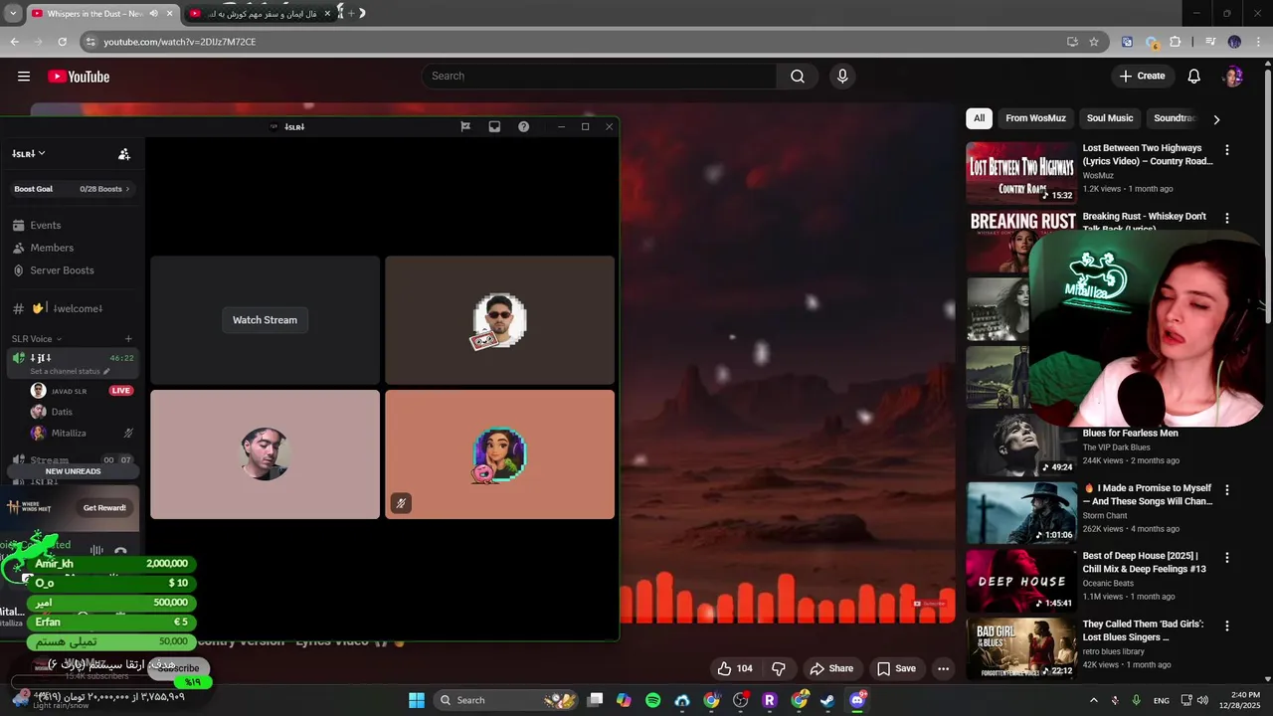Go to the YouTube home logo
Viewport: 1273px width, 716px height.
79,77
